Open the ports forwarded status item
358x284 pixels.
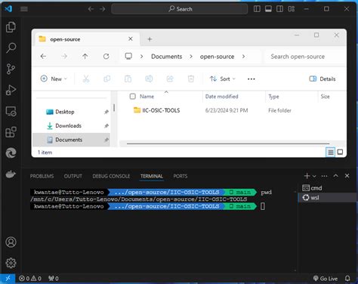pos(54,279)
